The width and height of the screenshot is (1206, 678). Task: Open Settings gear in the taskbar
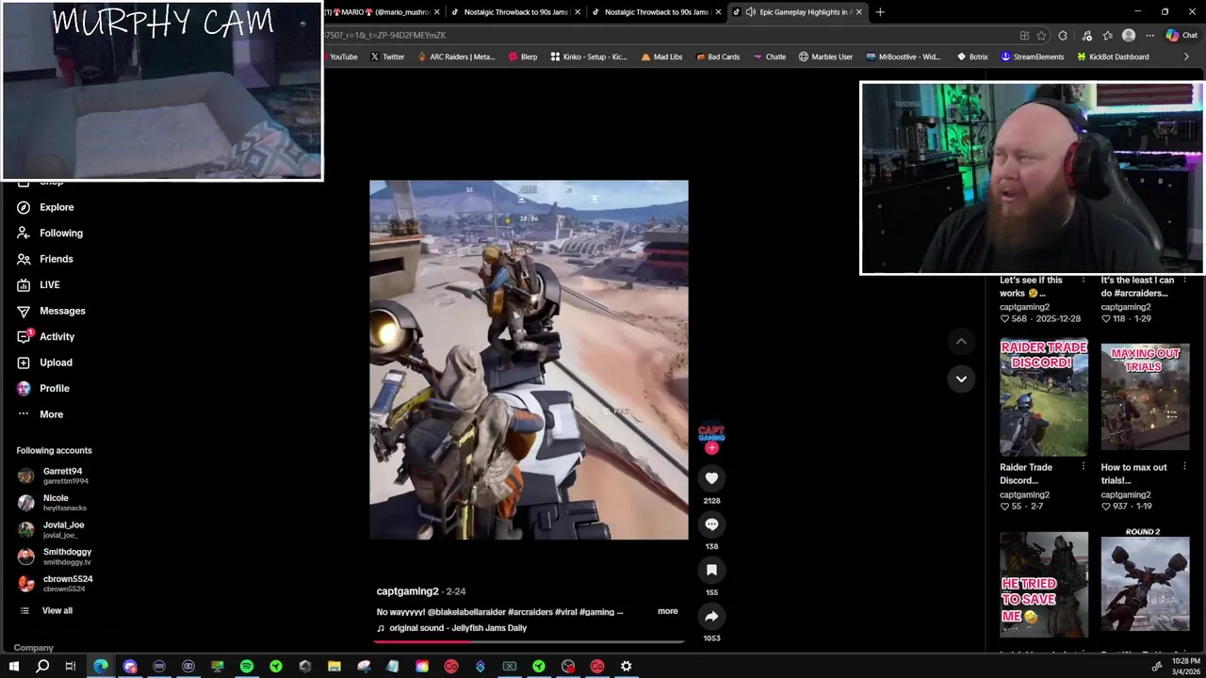627,666
